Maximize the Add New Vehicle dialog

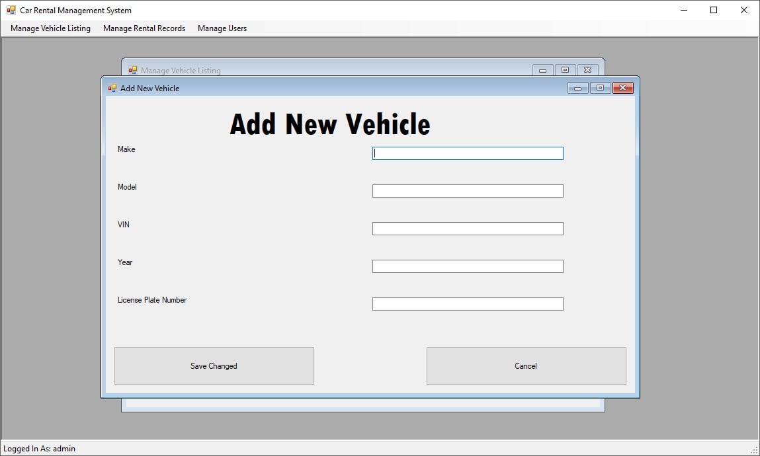tap(600, 88)
